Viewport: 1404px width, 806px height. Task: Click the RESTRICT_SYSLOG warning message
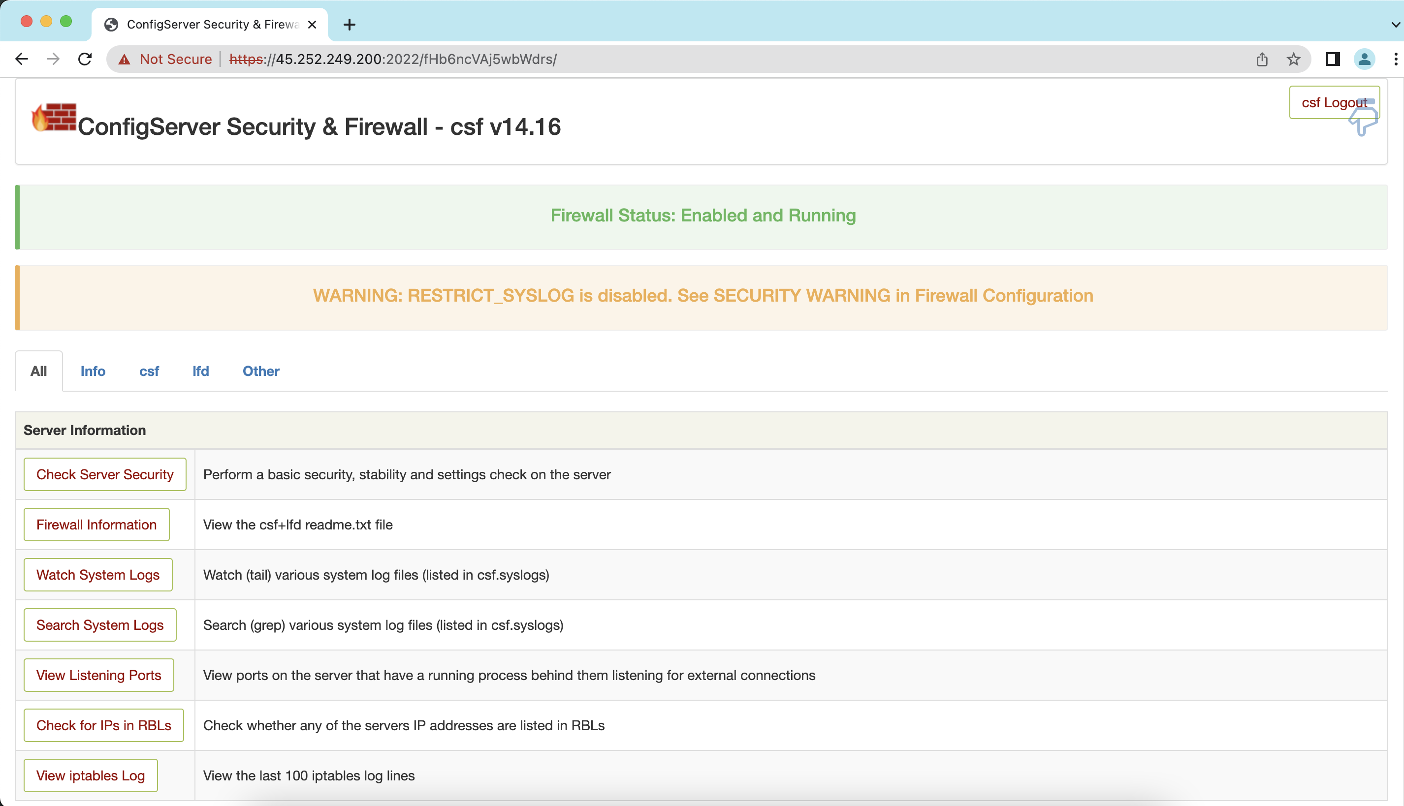pos(703,296)
